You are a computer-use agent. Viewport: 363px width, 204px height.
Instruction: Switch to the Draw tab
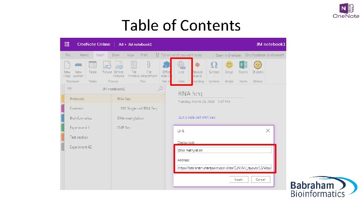[x=116, y=55]
